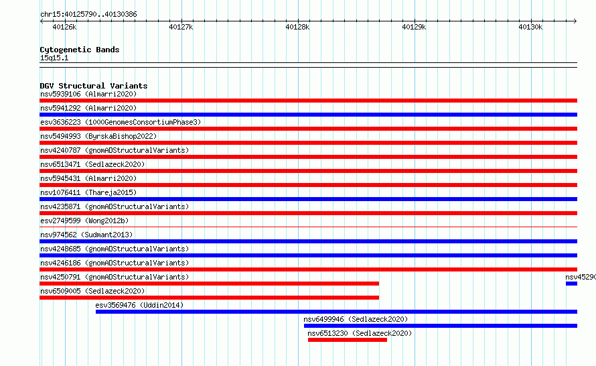Click the red bar under nsv4240787
The height and width of the screenshot is (366, 596).
[308, 157]
